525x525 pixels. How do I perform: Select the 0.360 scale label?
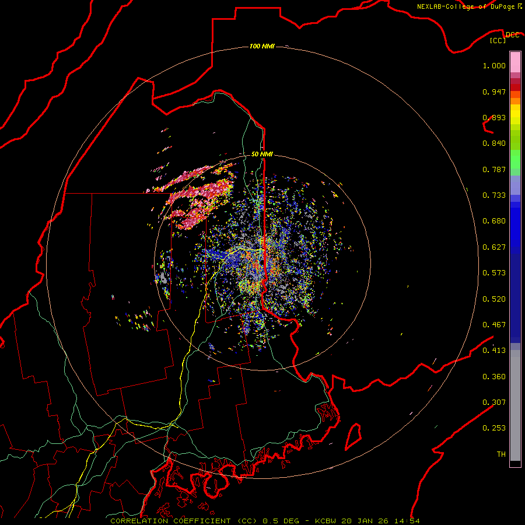tap(494, 377)
